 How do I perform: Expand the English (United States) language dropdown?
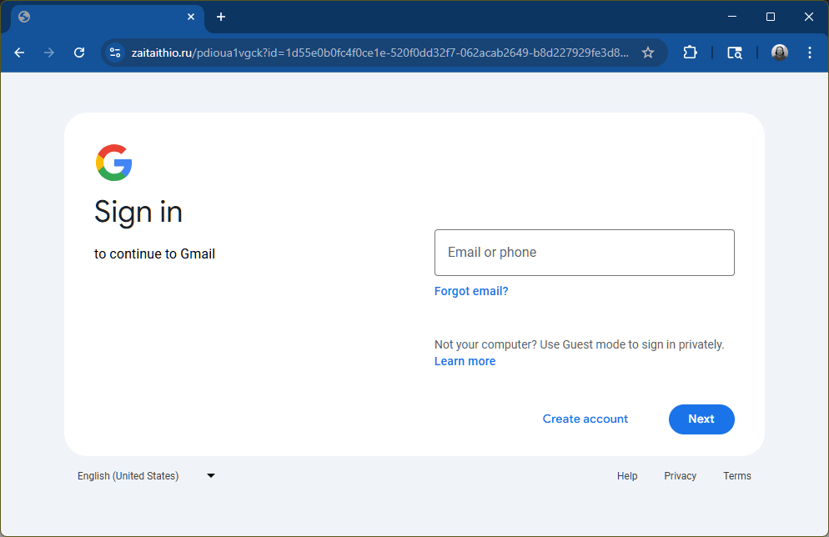click(x=210, y=475)
